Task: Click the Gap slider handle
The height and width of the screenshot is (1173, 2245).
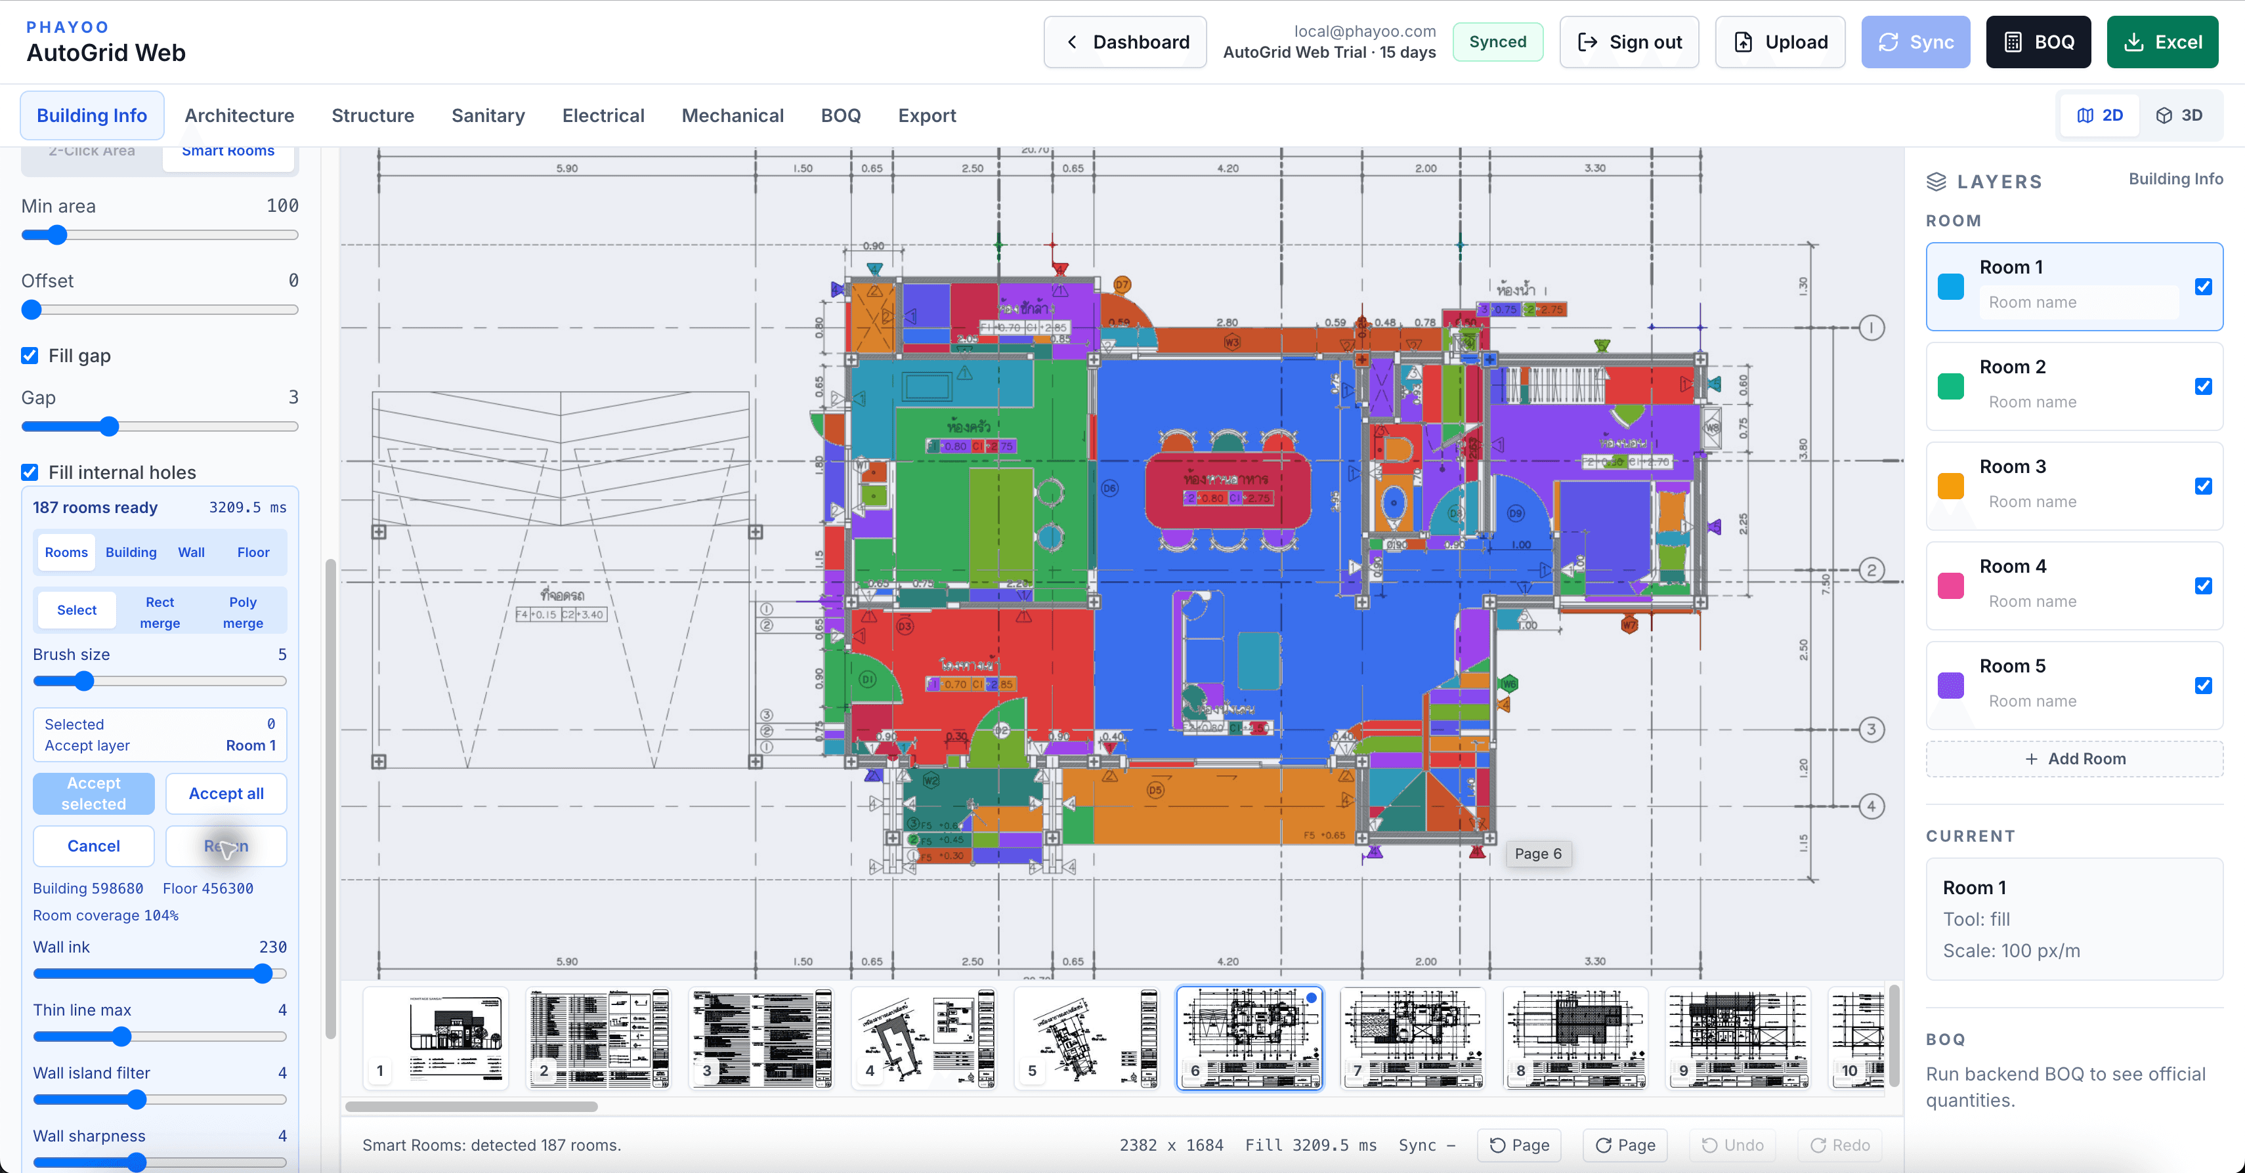Action: [109, 426]
